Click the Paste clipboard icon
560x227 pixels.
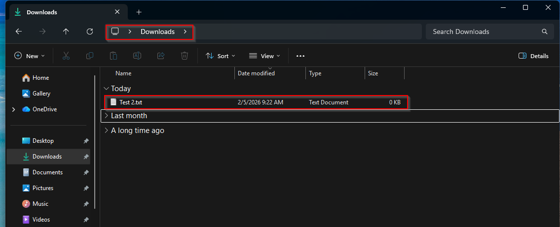click(113, 56)
